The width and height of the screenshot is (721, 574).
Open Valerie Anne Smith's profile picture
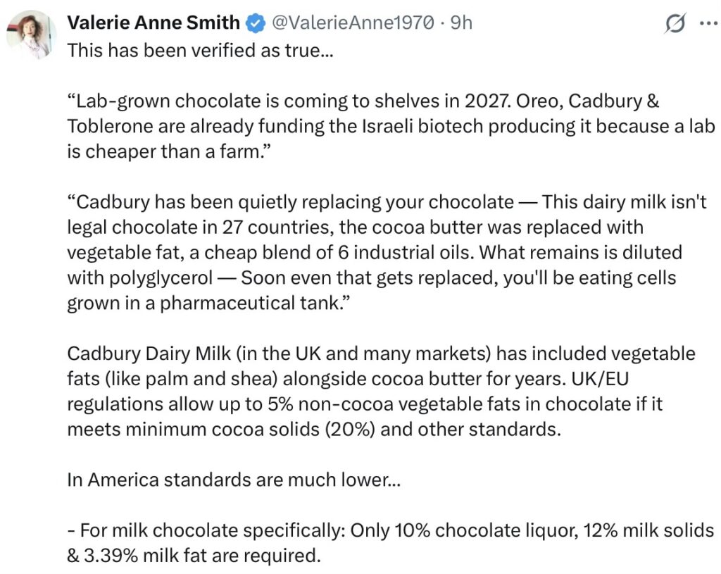point(30,34)
